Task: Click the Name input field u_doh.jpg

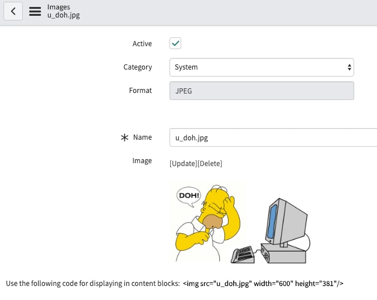Action: pyautogui.click(x=273, y=137)
